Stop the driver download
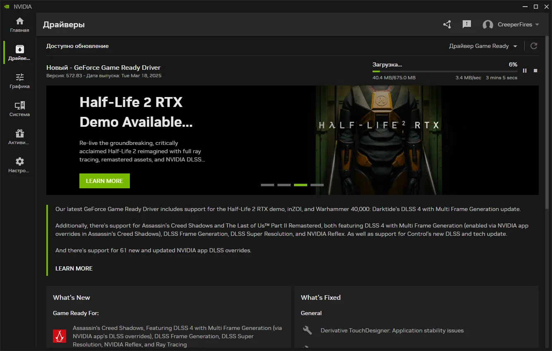The height and width of the screenshot is (351, 552). pyautogui.click(x=535, y=71)
